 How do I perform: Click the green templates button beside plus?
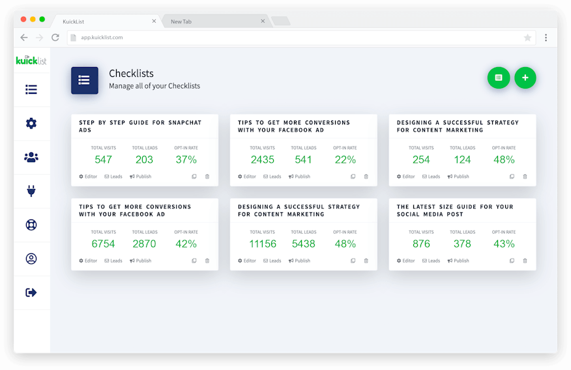tap(499, 78)
